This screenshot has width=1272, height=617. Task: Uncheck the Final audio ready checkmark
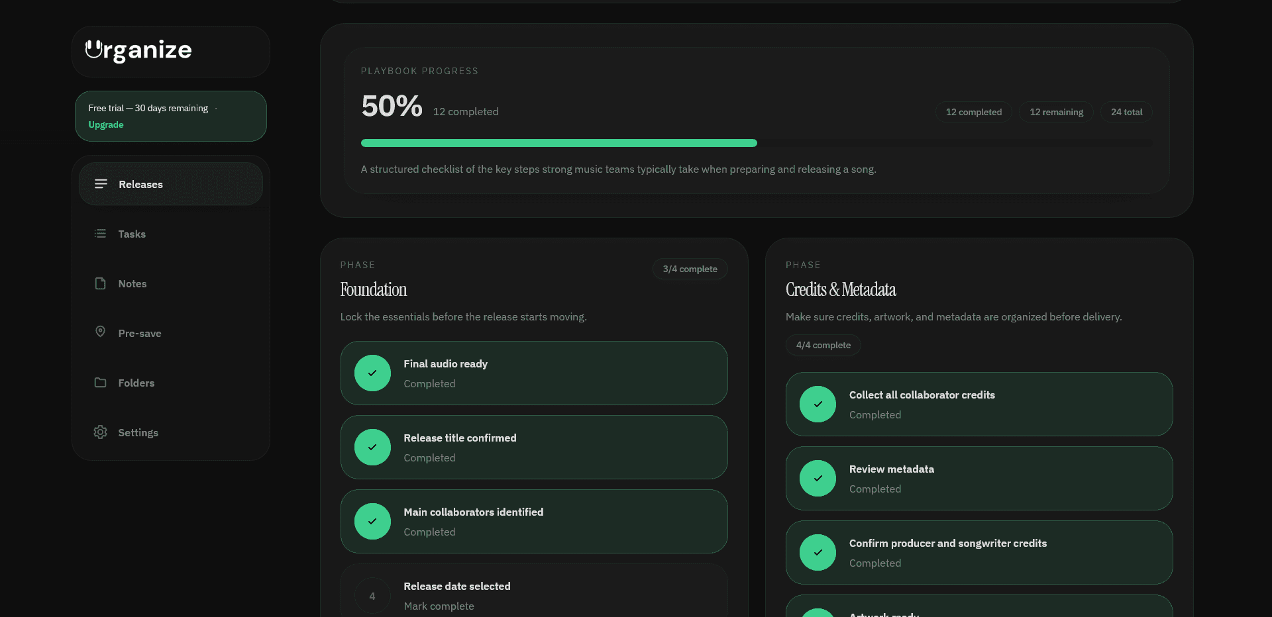point(372,373)
